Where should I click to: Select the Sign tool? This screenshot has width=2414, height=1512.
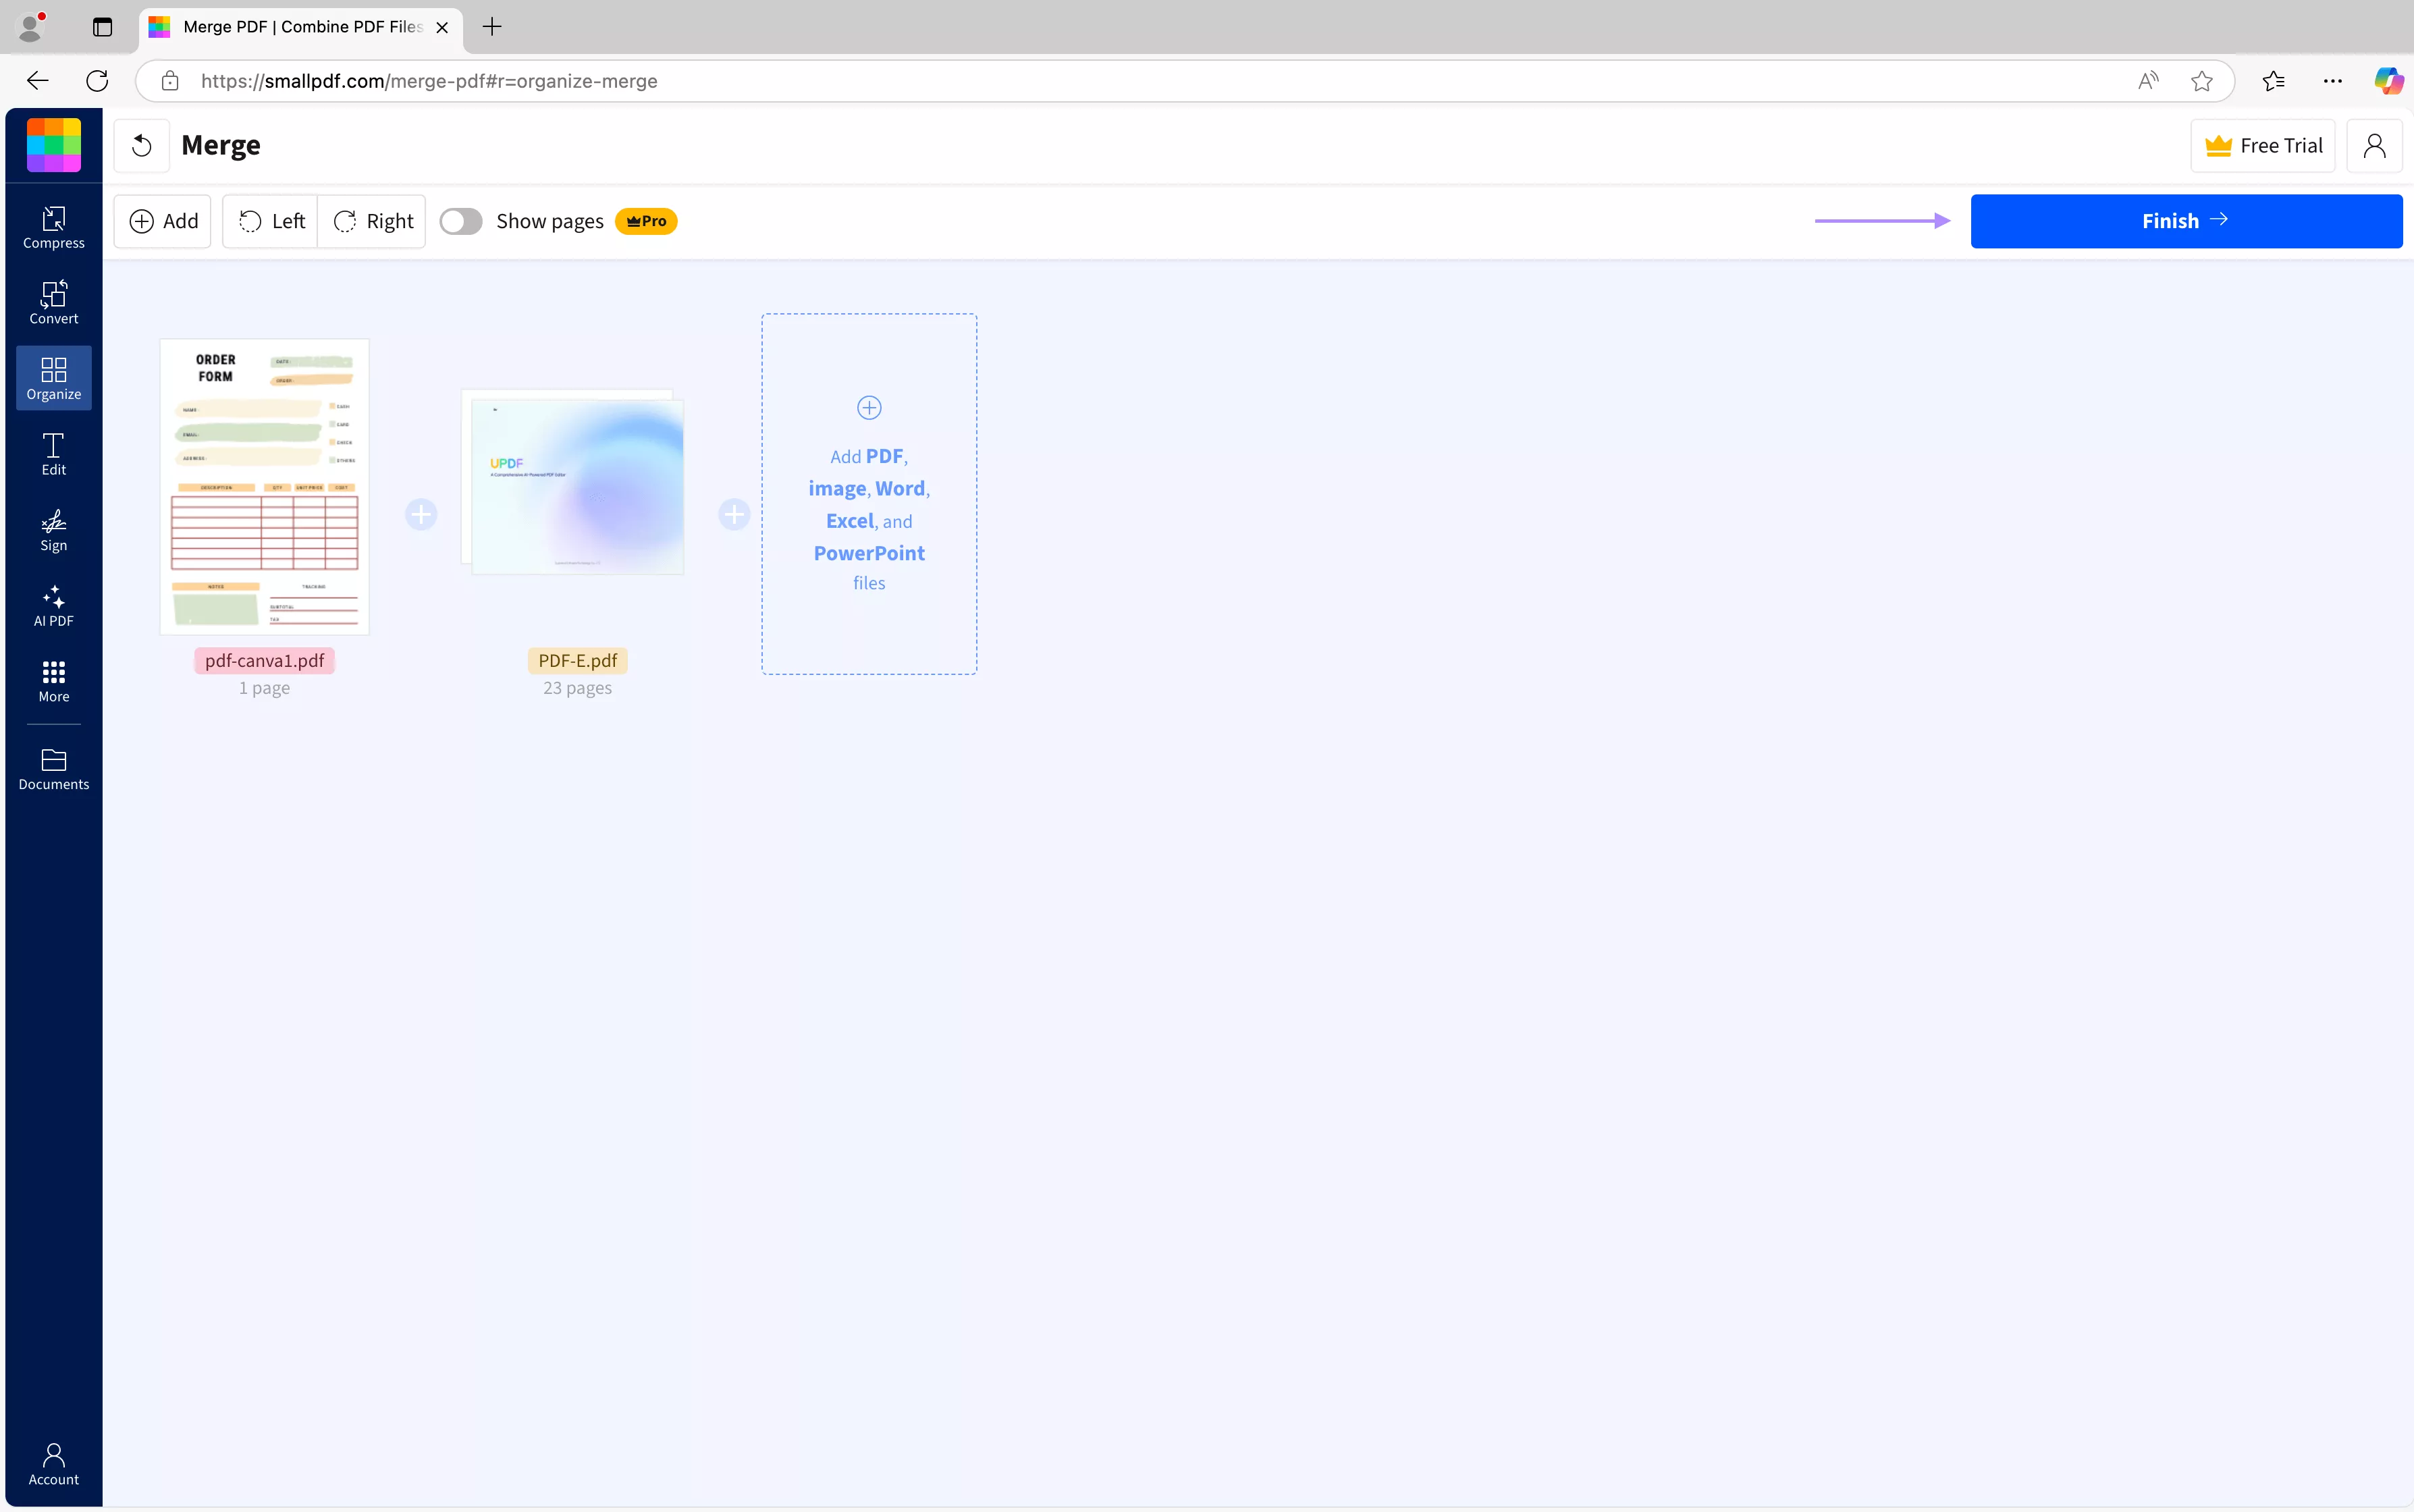(x=54, y=529)
